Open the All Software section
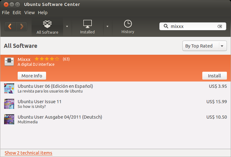 point(47,27)
